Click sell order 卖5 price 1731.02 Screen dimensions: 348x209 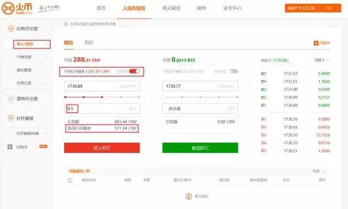(290, 73)
